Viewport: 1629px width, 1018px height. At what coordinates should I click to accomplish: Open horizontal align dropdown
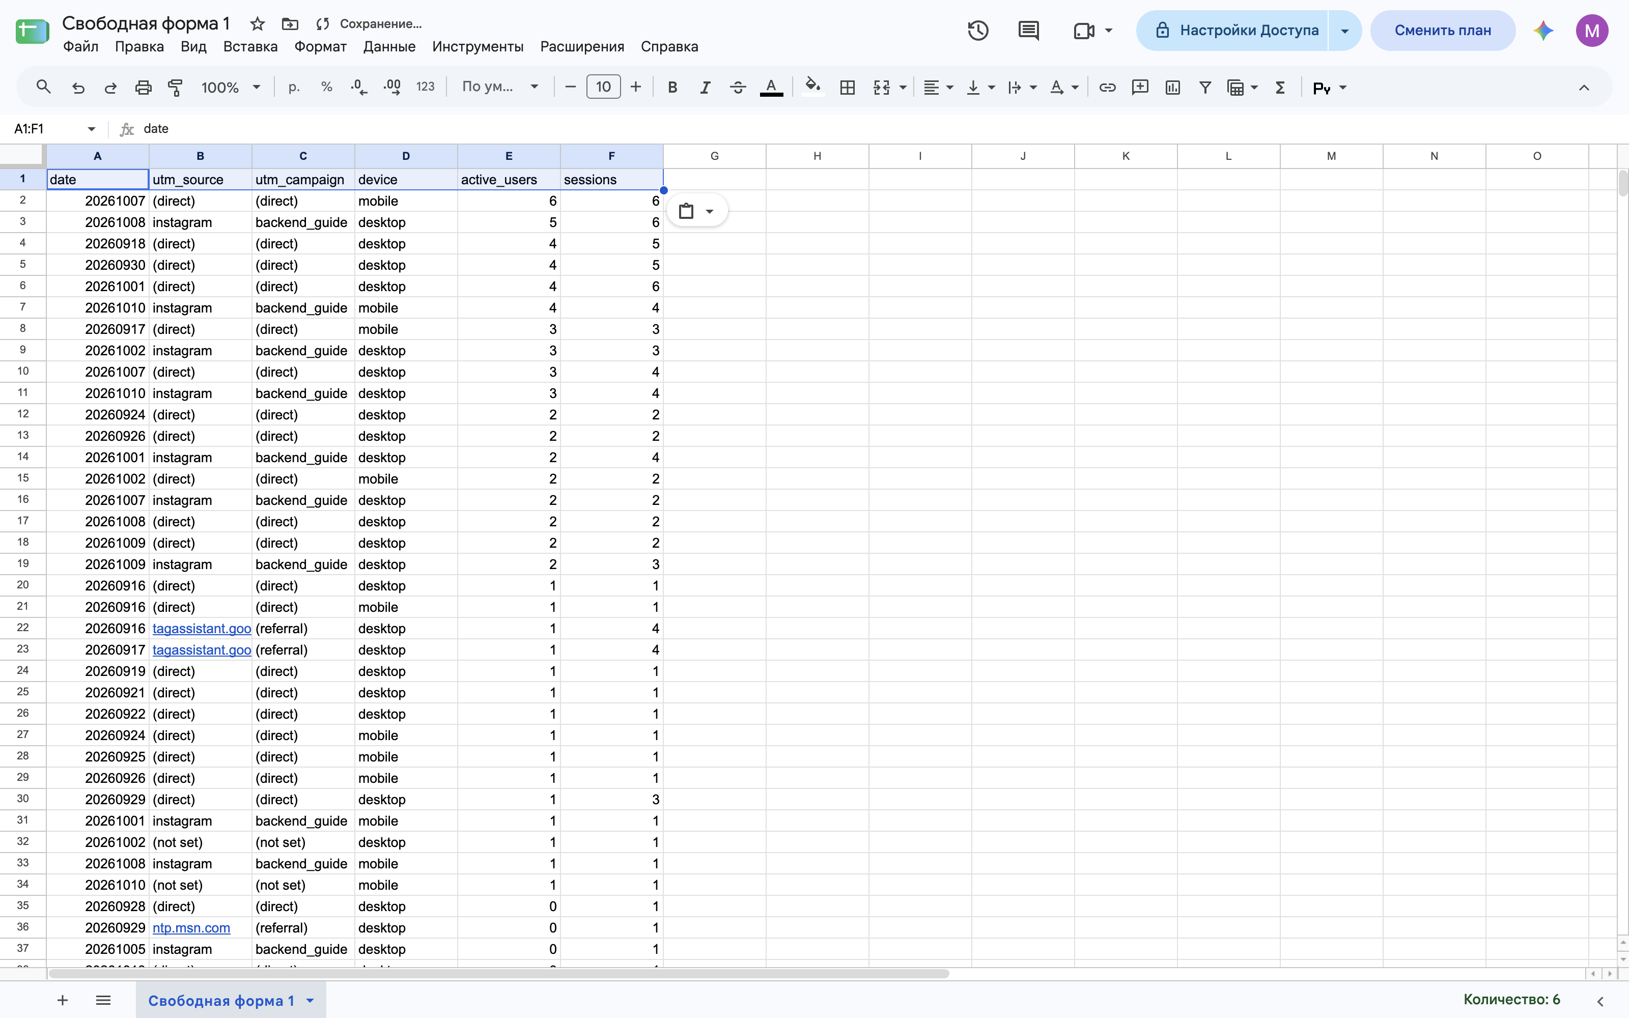point(938,87)
